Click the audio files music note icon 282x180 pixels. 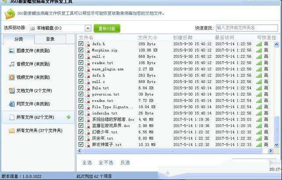[x=12, y=64]
